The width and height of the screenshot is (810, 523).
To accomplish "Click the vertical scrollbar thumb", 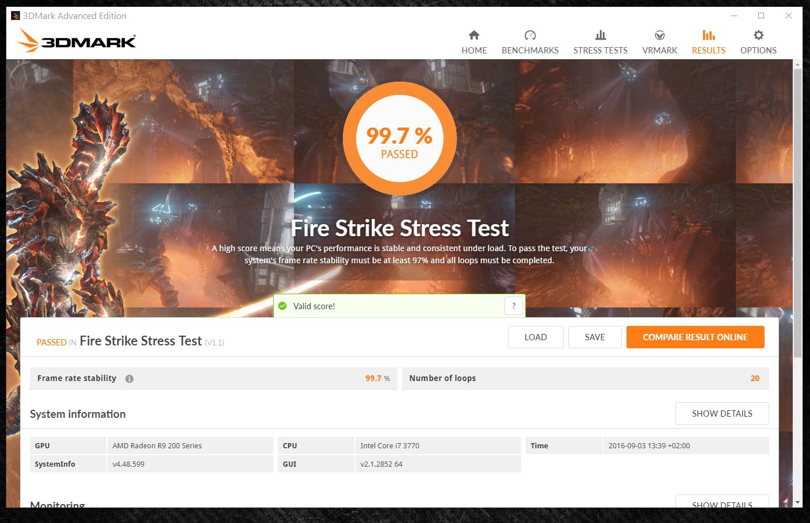I will click(797, 213).
